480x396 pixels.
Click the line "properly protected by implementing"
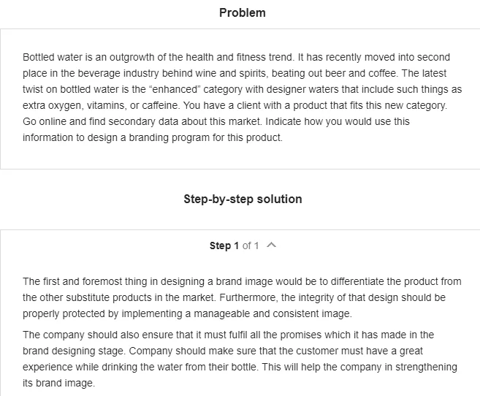click(187, 313)
